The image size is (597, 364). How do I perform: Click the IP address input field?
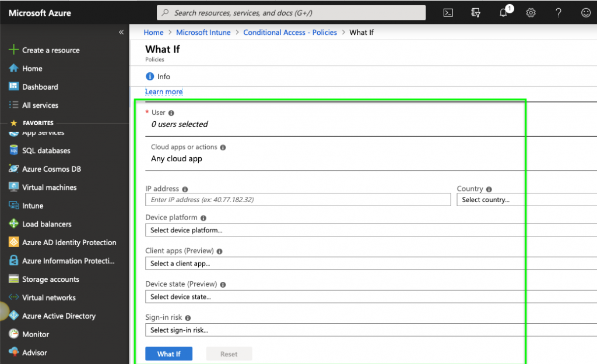coord(298,200)
